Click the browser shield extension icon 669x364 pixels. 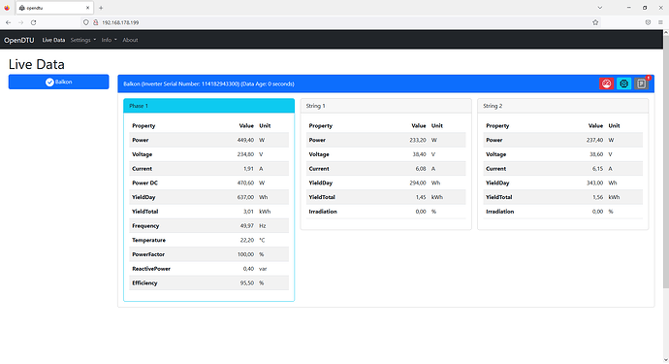648,22
